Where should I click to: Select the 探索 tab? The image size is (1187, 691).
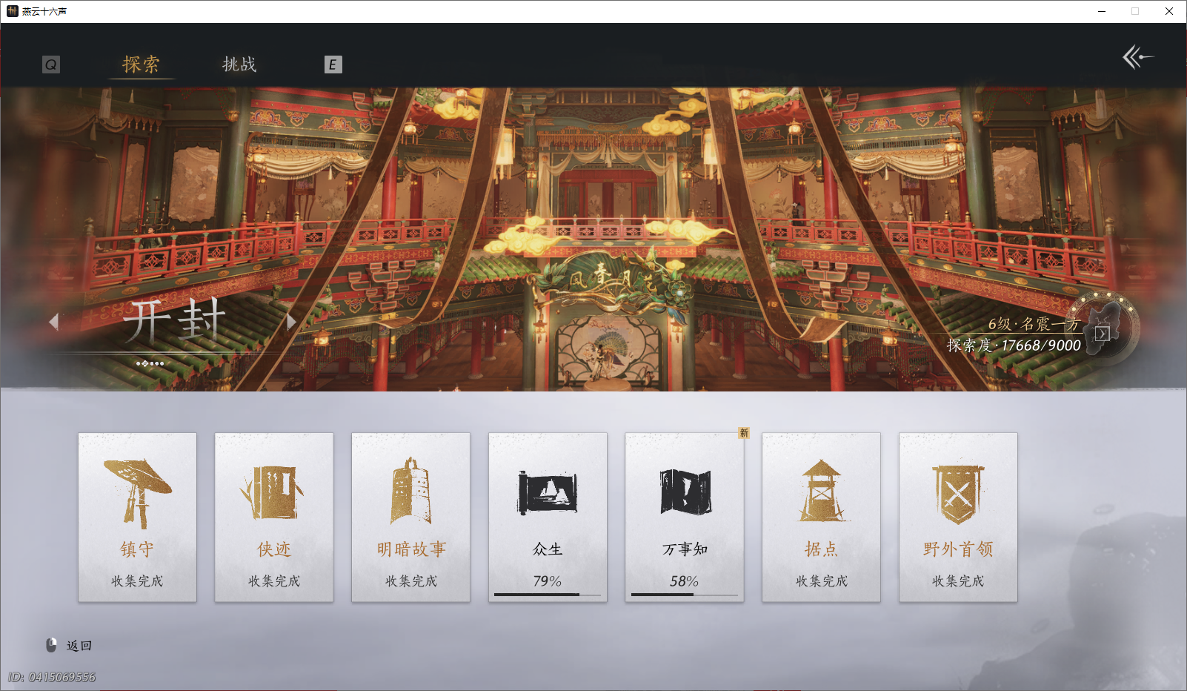click(141, 65)
